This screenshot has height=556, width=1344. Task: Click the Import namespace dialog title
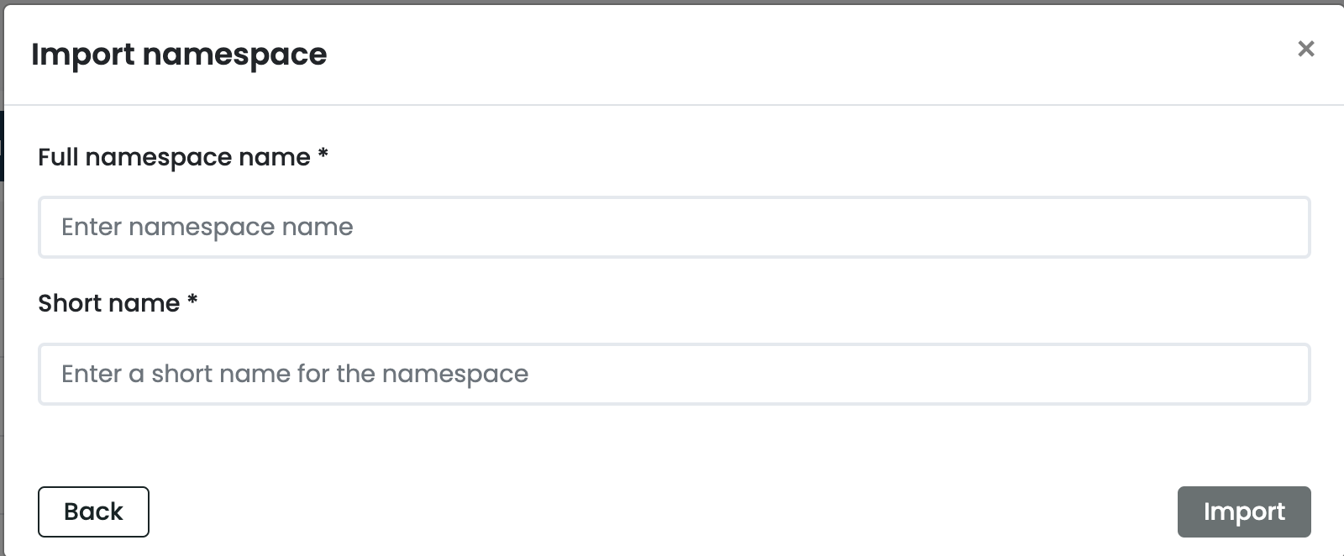(x=179, y=54)
